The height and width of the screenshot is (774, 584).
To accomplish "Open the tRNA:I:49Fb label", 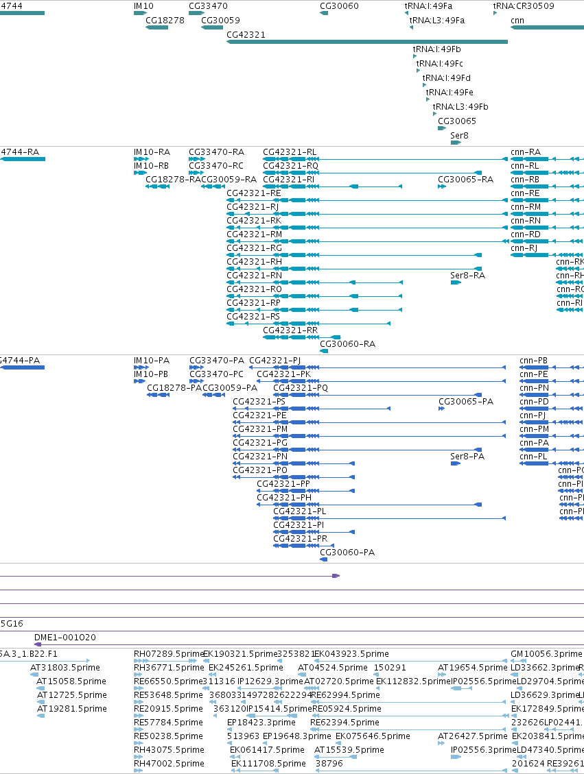I will pyautogui.click(x=436, y=49).
